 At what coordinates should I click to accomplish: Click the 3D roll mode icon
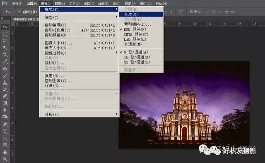[214, 12]
